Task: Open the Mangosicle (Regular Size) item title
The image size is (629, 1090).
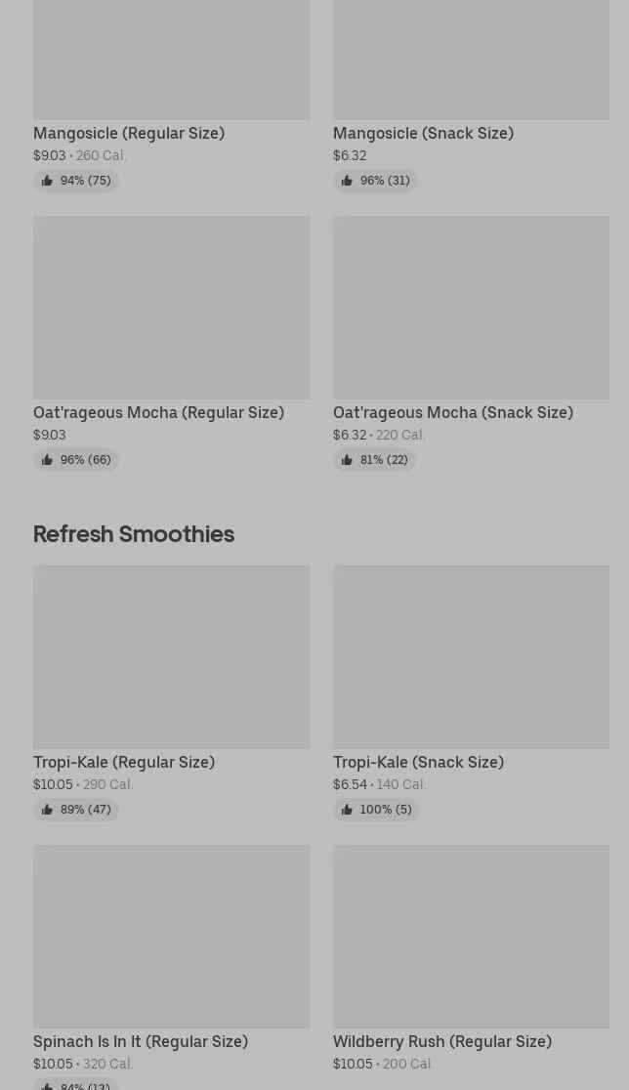Action: tap(129, 133)
